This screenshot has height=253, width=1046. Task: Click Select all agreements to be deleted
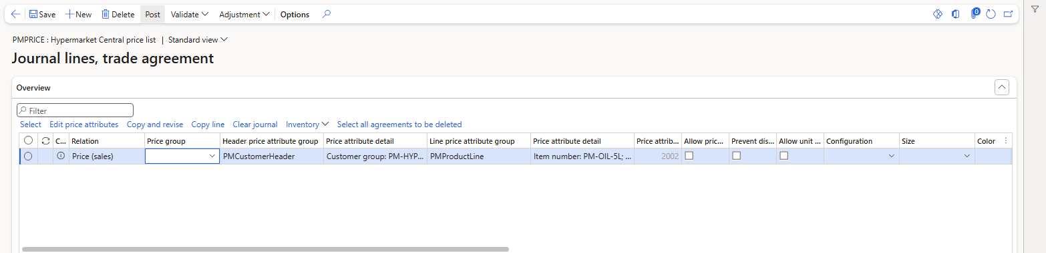[399, 125]
